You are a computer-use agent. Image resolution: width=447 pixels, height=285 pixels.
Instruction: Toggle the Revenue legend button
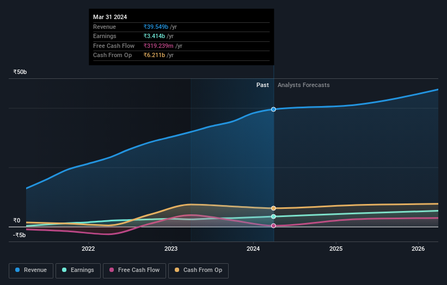(31, 270)
